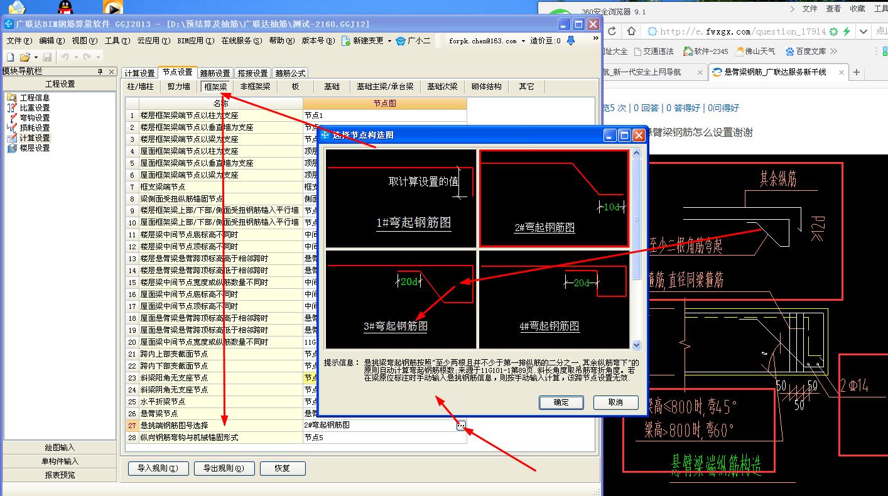888x496 pixels.
Task: Open the 视图(V) menu
Action: point(84,41)
